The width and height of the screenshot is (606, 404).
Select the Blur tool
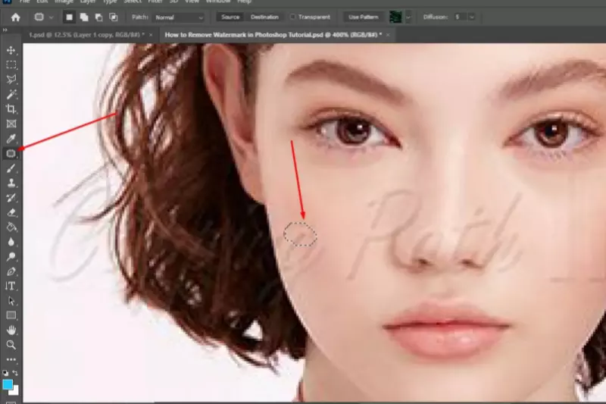(x=11, y=242)
